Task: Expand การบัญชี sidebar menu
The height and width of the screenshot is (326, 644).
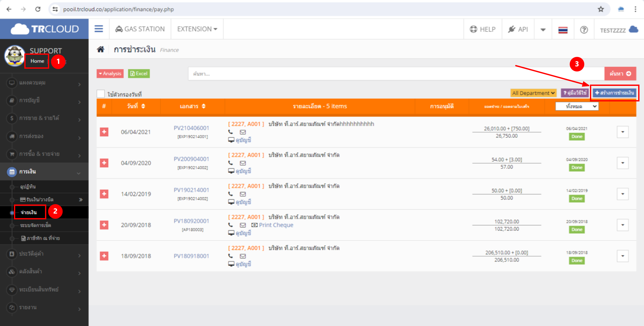Action: (44, 100)
